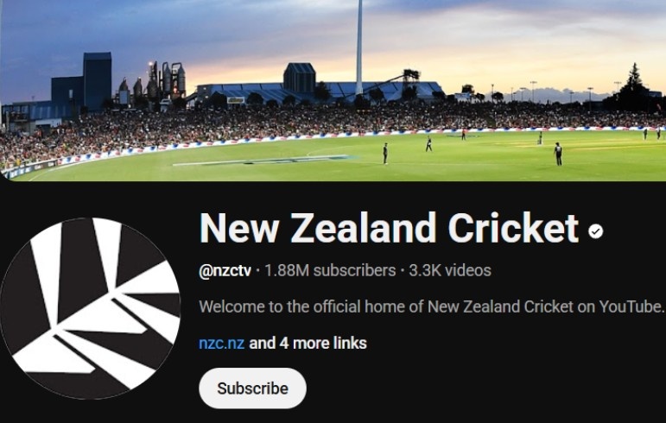Expand the "Welcome to the official home" description
666x423 pixels.
pos(431,306)
